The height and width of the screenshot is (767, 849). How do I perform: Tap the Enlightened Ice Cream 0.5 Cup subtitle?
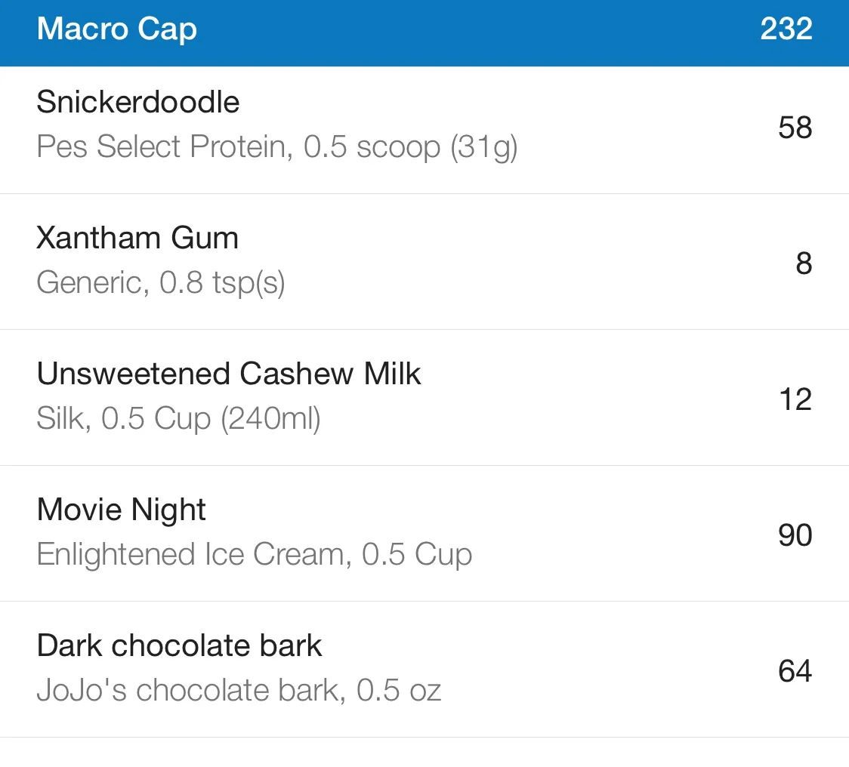click(255, 555)
